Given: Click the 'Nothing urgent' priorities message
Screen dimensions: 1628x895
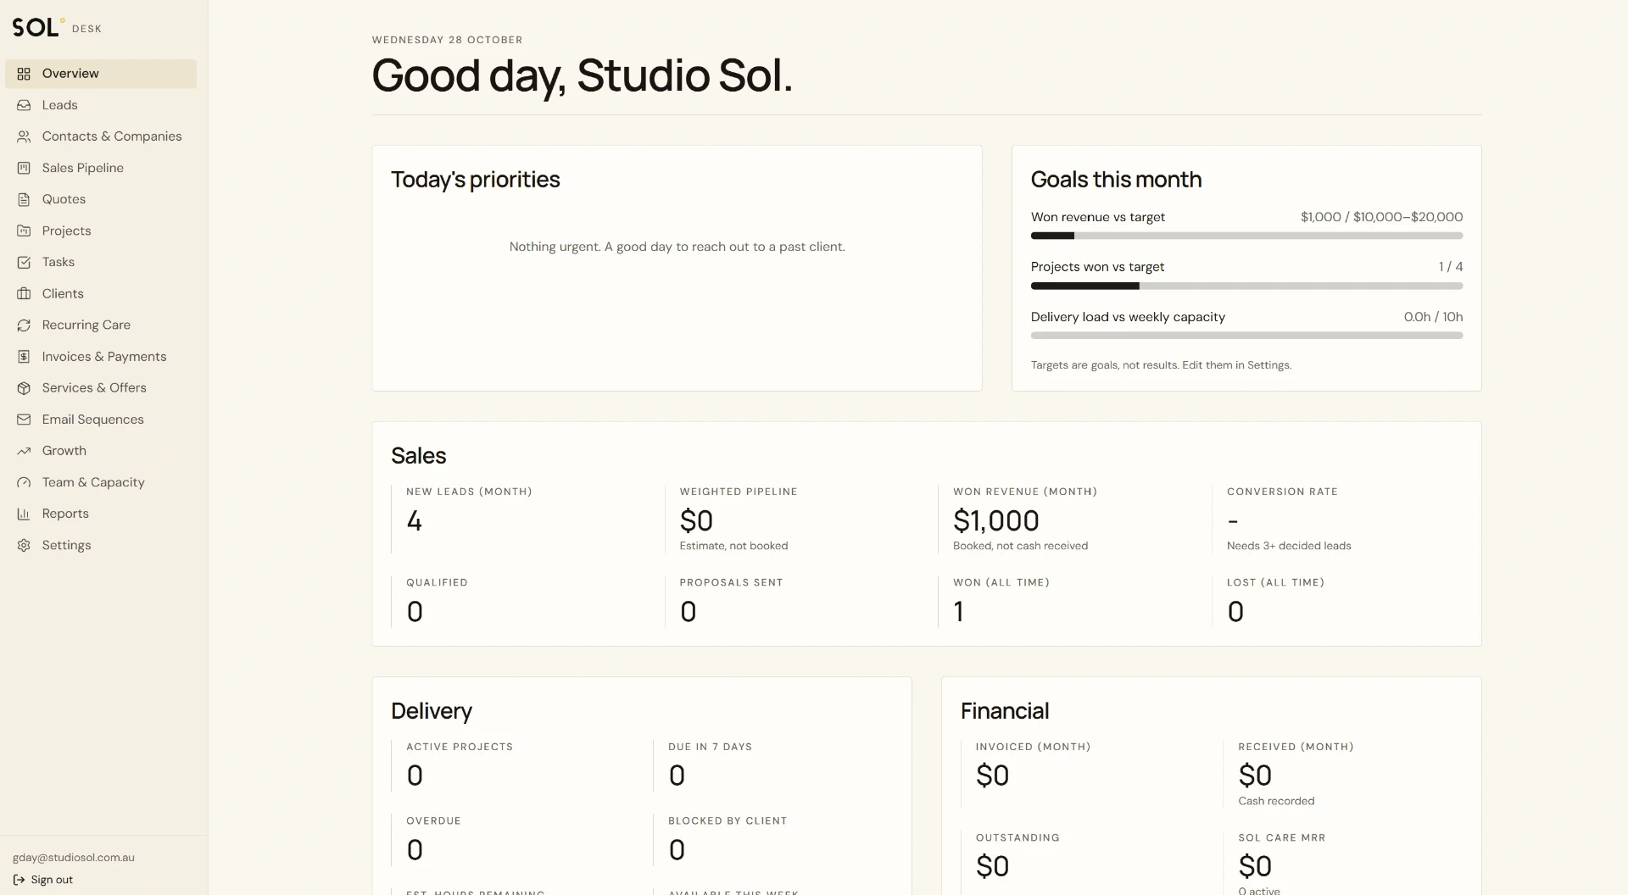Looking at the screenshot, I should [677, 247].
